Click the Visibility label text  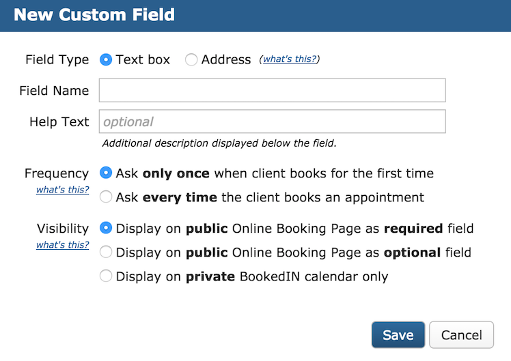coord(63,228)
